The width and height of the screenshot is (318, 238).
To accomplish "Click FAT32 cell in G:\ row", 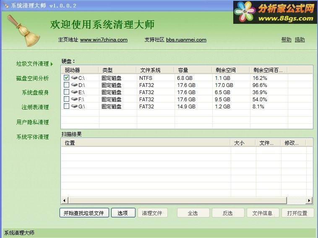I will [x=146, y=106].
